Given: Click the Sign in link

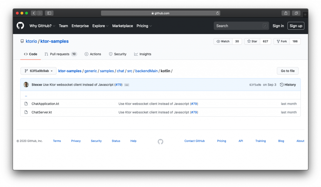Looking at the screenshot, I should (x=278, y=26).
